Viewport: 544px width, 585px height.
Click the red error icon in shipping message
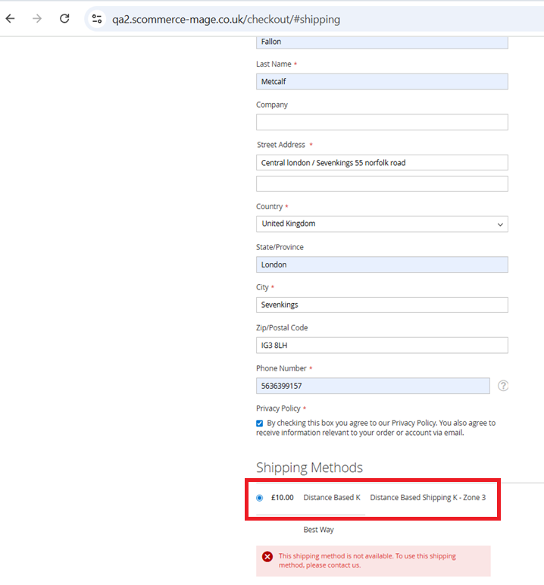pos(267,557)
